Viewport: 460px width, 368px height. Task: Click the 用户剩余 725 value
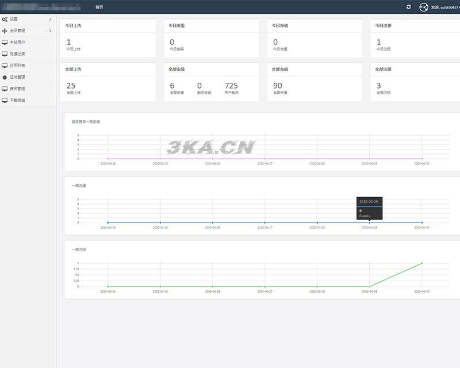tap(231, 86)
